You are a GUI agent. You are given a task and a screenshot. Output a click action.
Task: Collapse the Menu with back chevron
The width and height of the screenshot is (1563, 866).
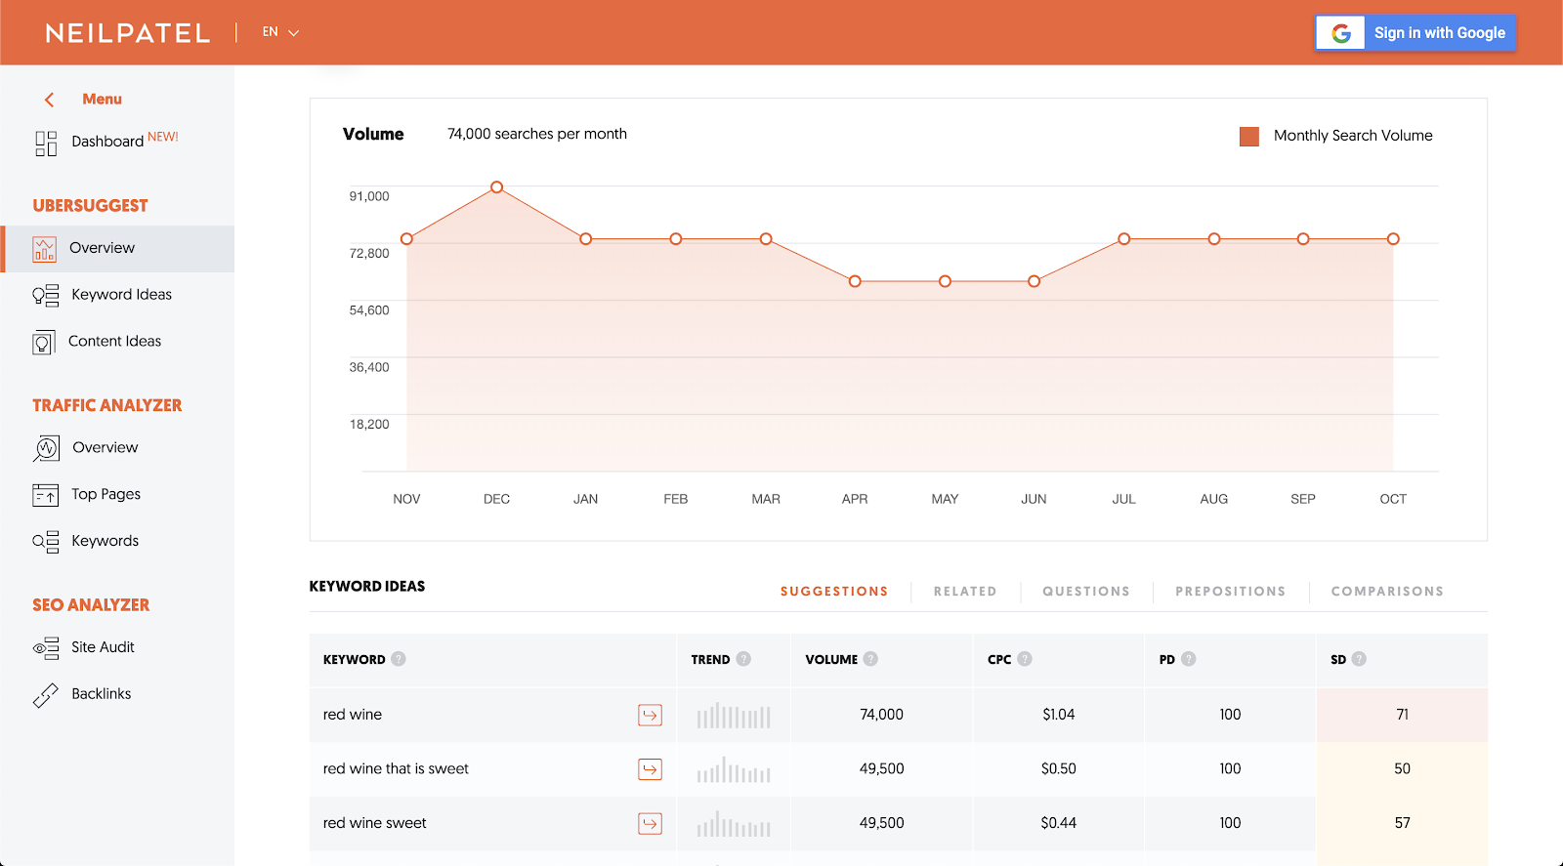click(x=49, y=100)
